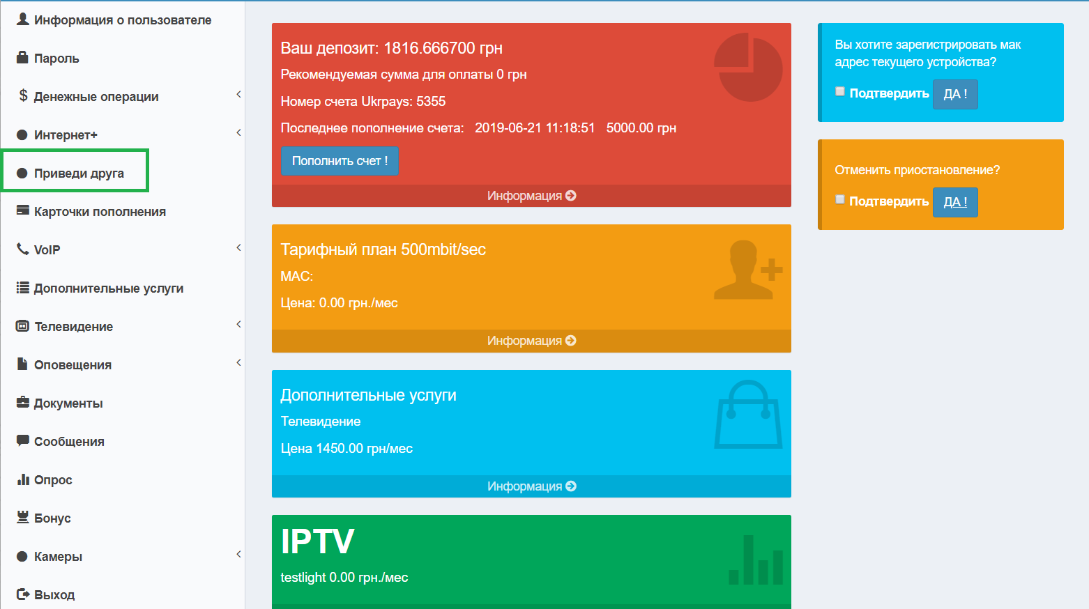
Task: Click the green IPTV card
Action: pyautogui.click(x=531, y=557)
